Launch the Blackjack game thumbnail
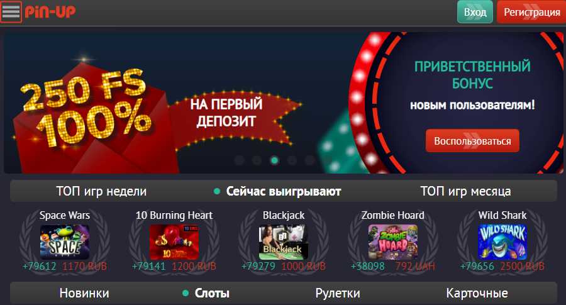 (x=284, y=242)
